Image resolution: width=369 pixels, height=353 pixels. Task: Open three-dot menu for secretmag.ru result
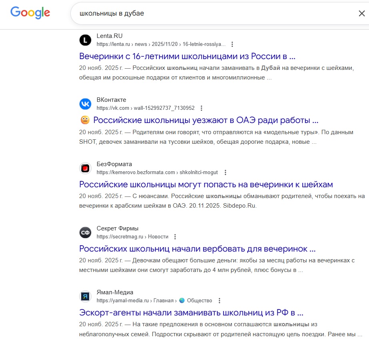[x=175, y=237]
